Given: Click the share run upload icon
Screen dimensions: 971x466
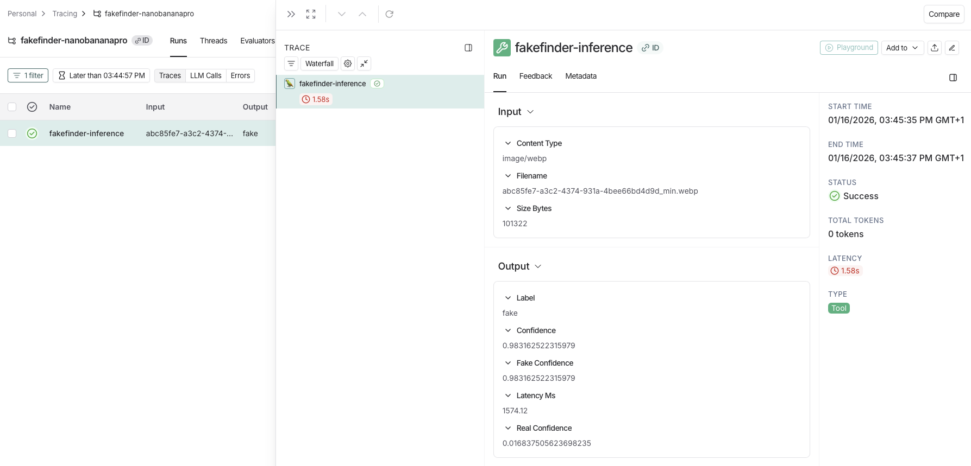Looking at the screenshot, I should 935,48.
